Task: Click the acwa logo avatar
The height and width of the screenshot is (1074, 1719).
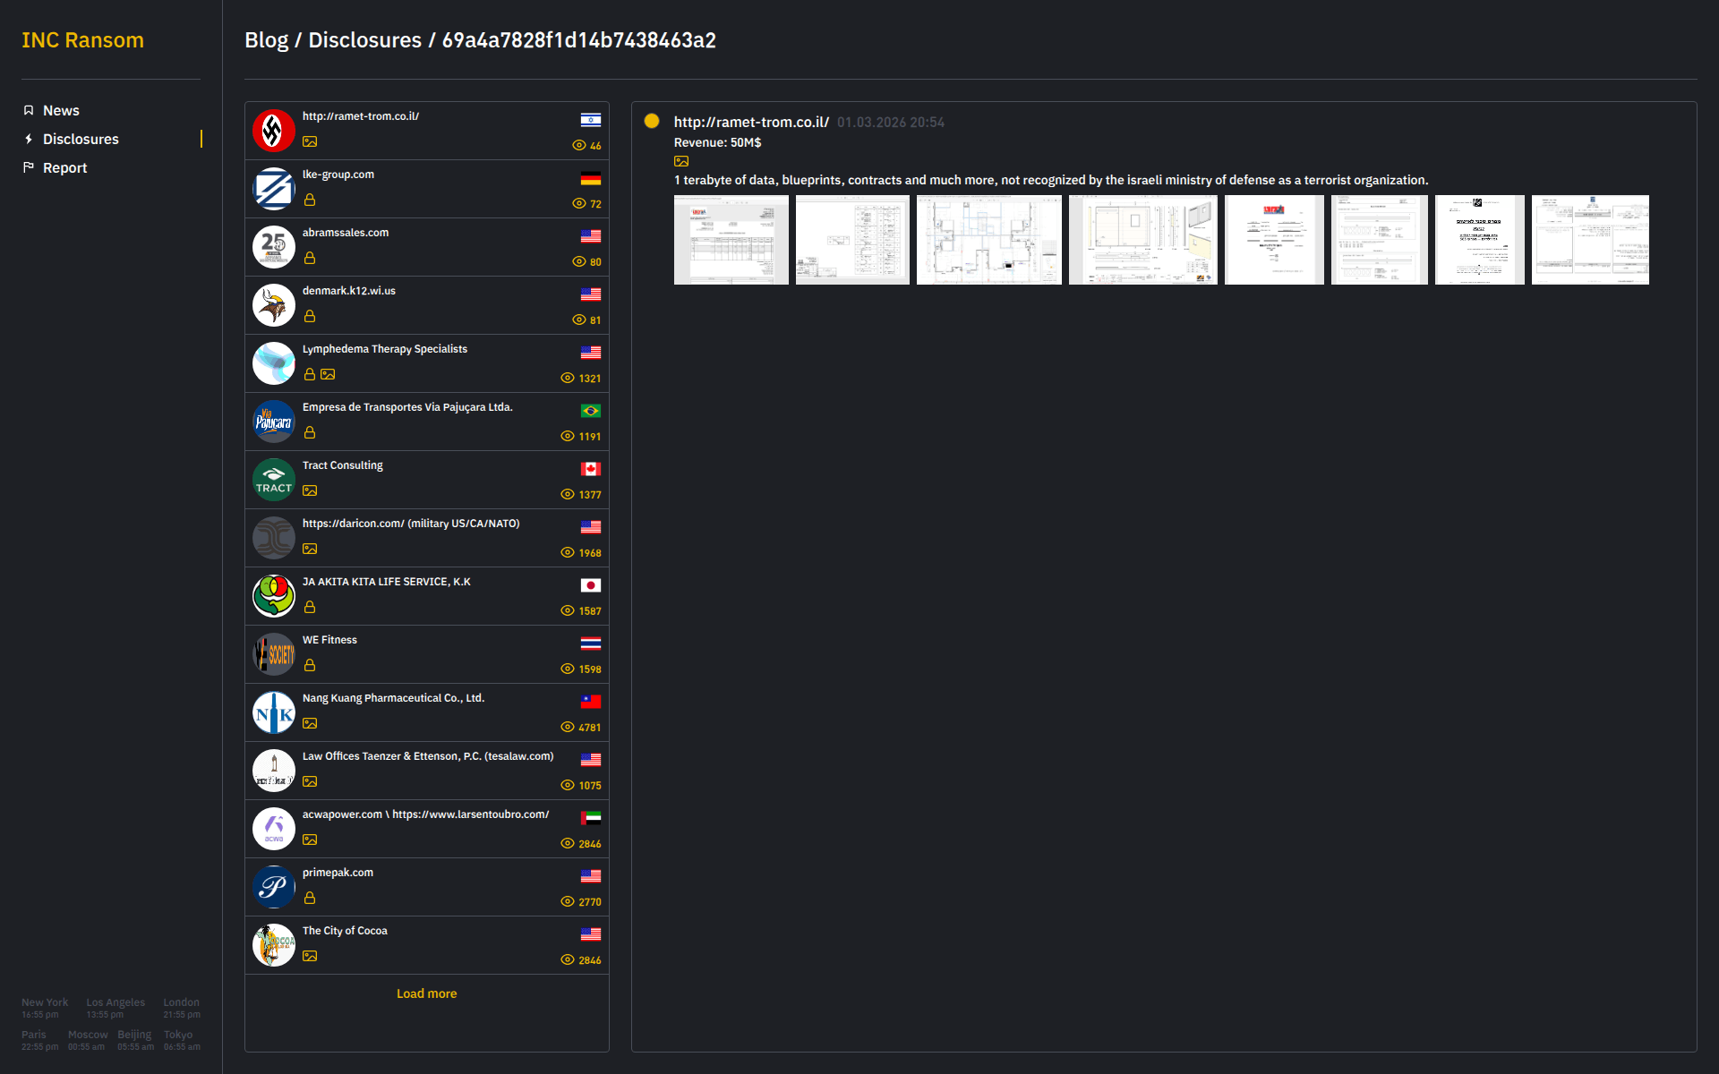Action: coord(274,829)
